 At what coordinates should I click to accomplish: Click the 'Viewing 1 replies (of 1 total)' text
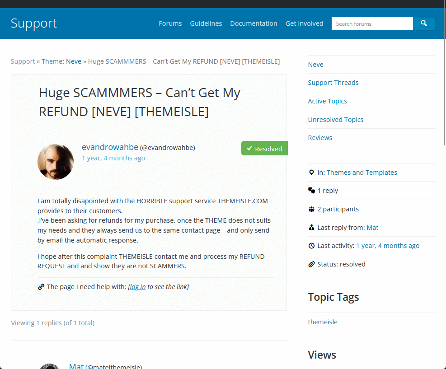point(52,323)
